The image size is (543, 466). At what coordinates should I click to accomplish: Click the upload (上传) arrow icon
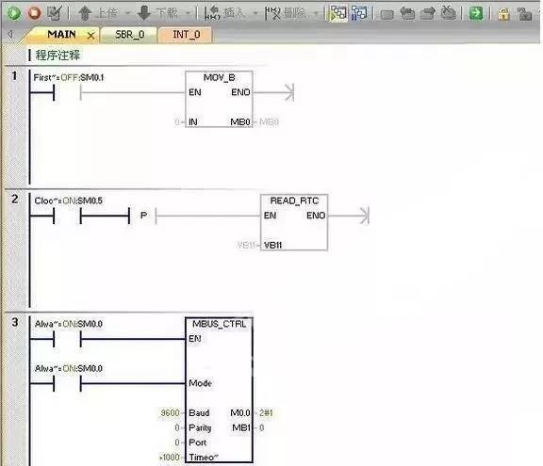click(85, 13)
